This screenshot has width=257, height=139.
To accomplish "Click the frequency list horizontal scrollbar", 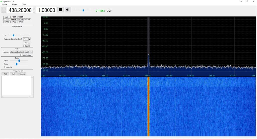I will coord(16,96).
